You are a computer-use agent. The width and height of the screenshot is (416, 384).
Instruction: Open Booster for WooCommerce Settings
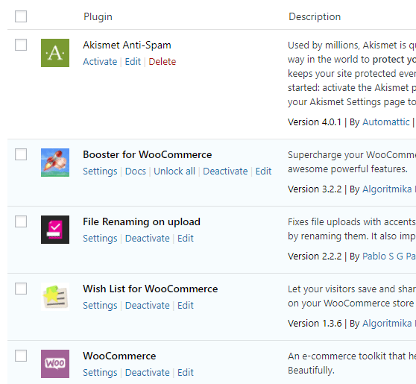coord(100,171)
